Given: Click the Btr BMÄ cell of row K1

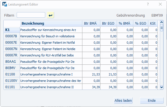Looking at the screenshot, I should tap(91, 30).
